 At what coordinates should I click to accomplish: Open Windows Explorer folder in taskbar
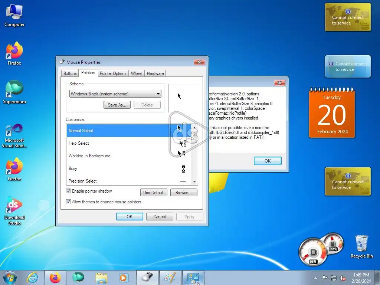point(101,278)
